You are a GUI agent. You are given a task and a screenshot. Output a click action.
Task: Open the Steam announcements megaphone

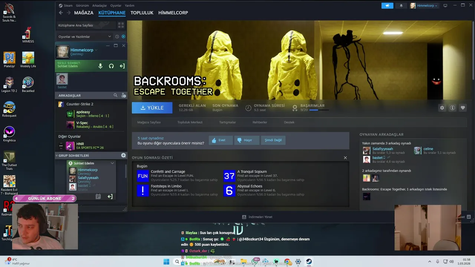click(x=387, y=6)
